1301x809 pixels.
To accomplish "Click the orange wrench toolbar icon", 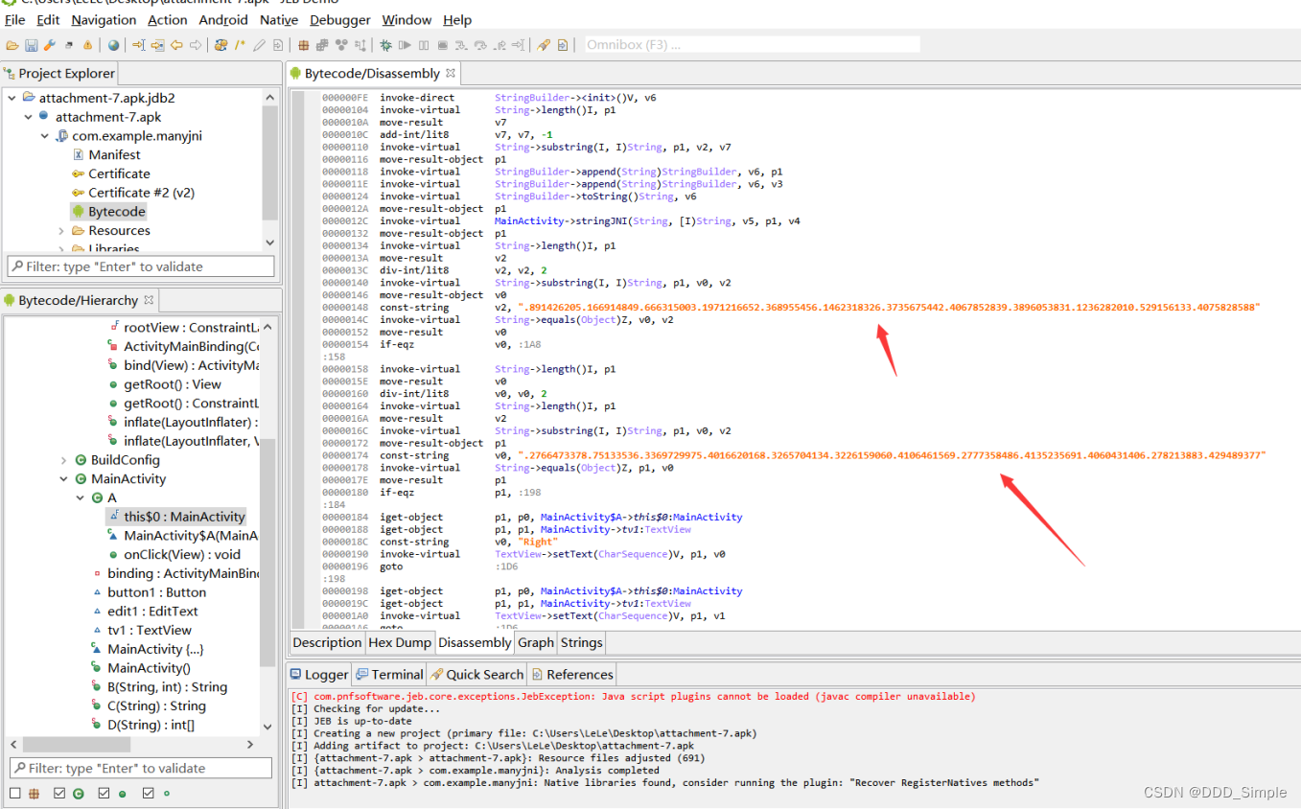I will pyautogui.click(x=50, y=45).
